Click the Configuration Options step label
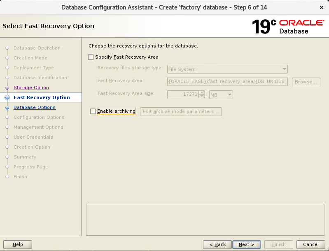329x251 pixels. point(39,117)
